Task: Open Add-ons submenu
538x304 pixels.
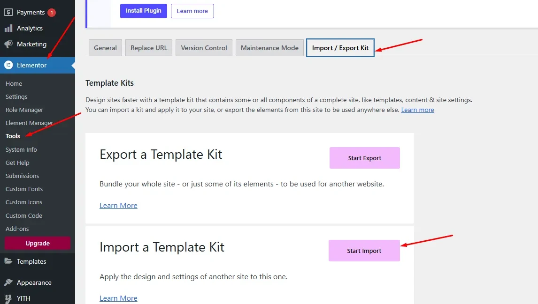Action: pyautogui.click(x=17, y=229)
